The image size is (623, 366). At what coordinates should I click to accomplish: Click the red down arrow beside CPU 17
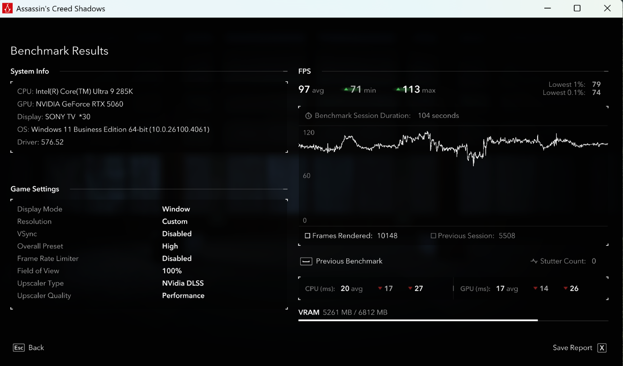point(380,289)
